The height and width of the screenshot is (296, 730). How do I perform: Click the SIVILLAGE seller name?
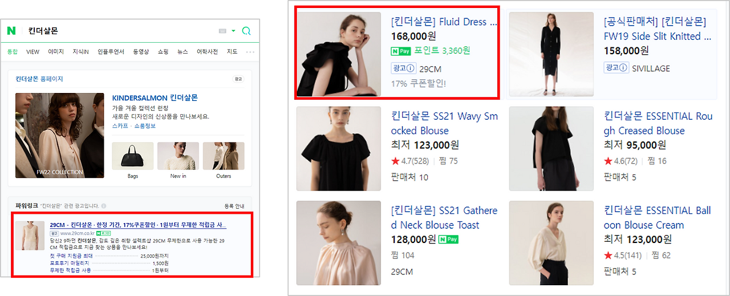pos(651,68)
